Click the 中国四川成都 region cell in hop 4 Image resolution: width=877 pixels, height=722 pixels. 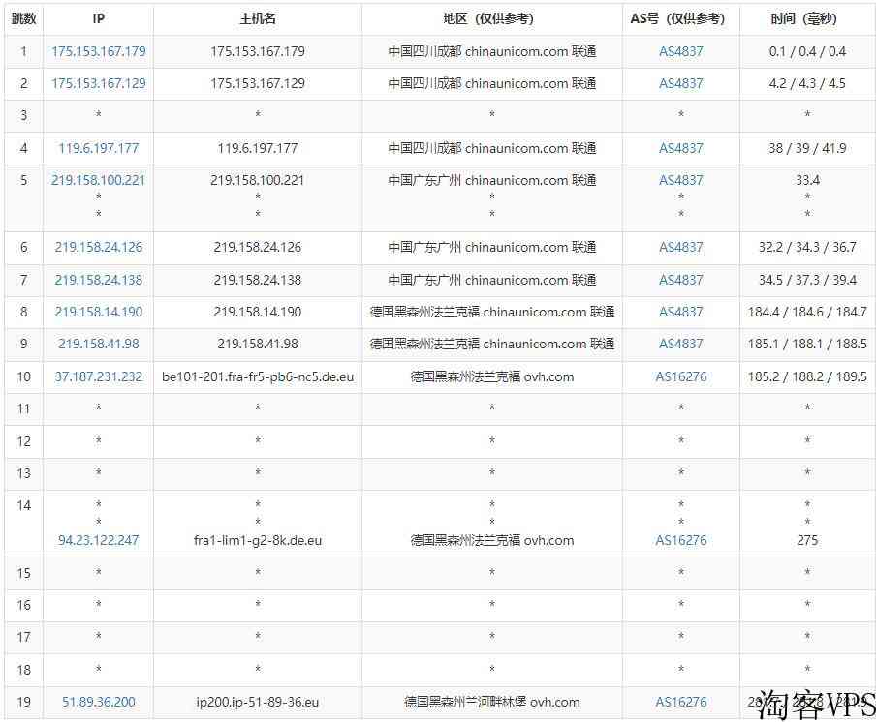pos(491,148)
